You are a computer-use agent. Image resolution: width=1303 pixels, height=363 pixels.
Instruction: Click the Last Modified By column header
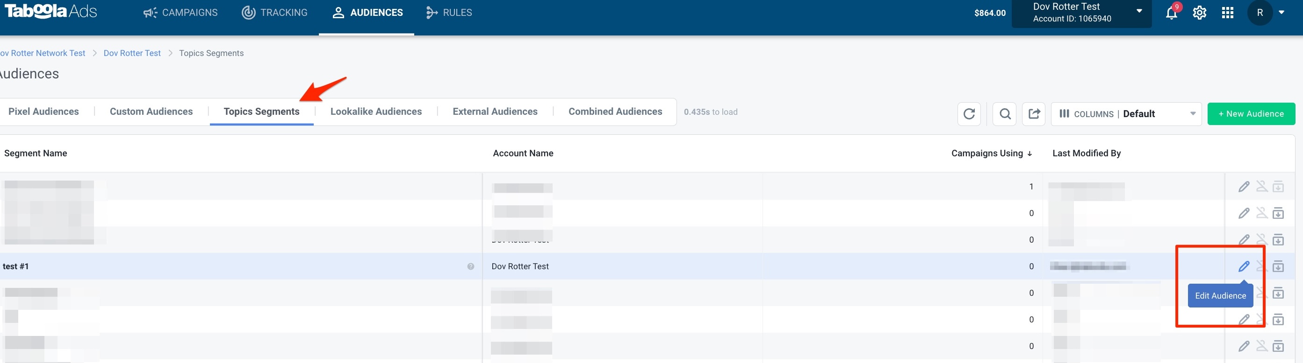click(1087, 154)
